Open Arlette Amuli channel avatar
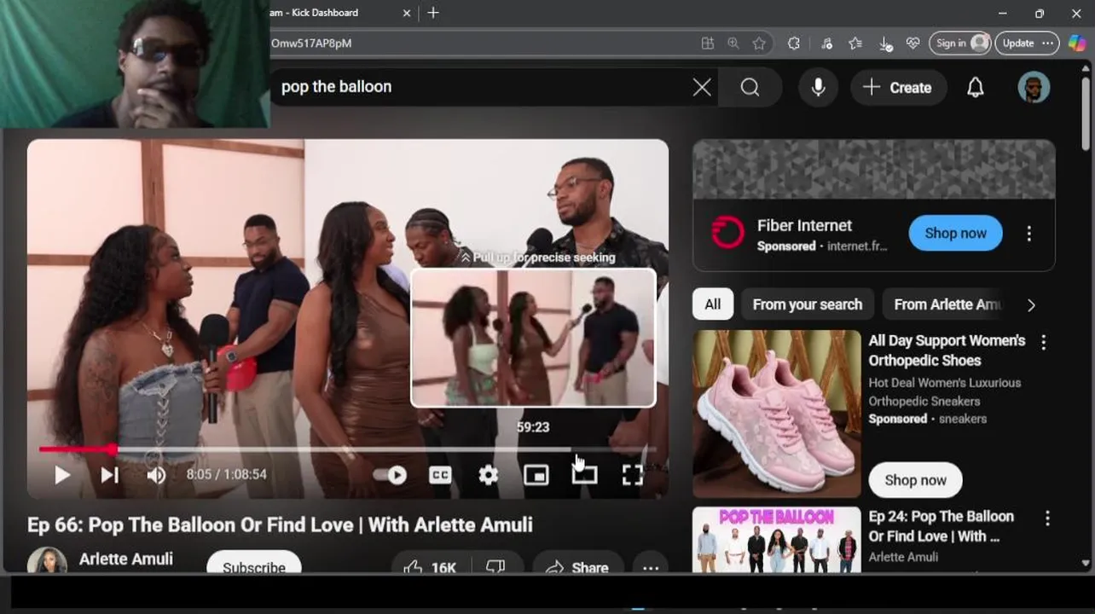This screenshot has width=1095, height=614. 47,560
